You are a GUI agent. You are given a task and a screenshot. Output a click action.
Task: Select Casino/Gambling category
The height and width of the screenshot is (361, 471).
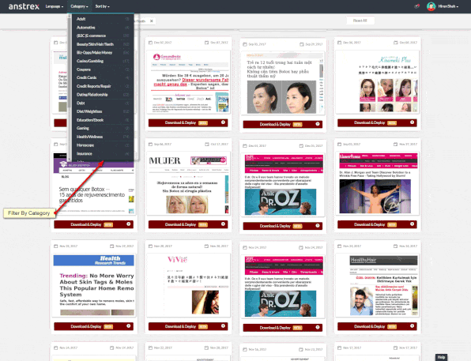tap(102, 61)
